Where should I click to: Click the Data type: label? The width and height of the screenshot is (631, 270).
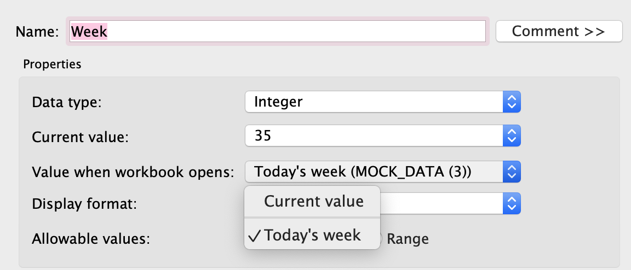66,102
